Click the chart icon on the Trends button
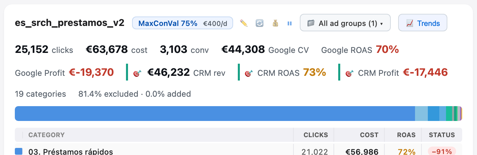The image size is (477, 155). coord(410,23)
